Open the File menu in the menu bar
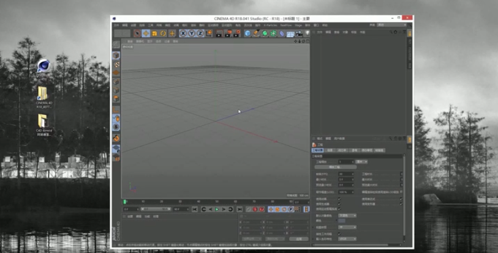This screenshot has width=498, height=253. pyautogui.click(x=116, y=25)
